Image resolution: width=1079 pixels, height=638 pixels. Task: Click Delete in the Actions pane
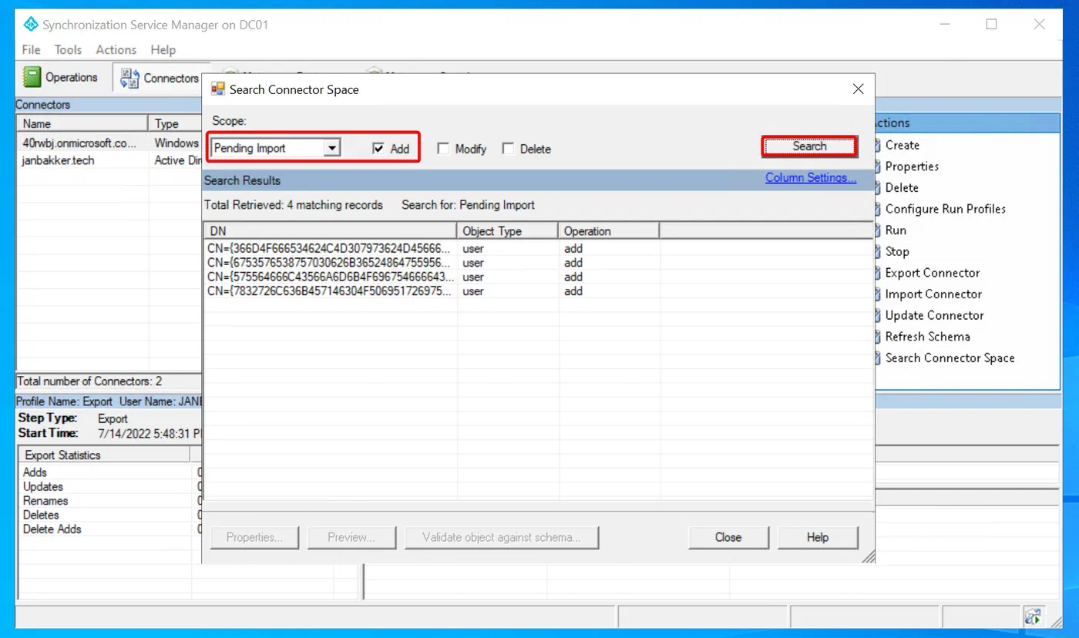(902, 187)
